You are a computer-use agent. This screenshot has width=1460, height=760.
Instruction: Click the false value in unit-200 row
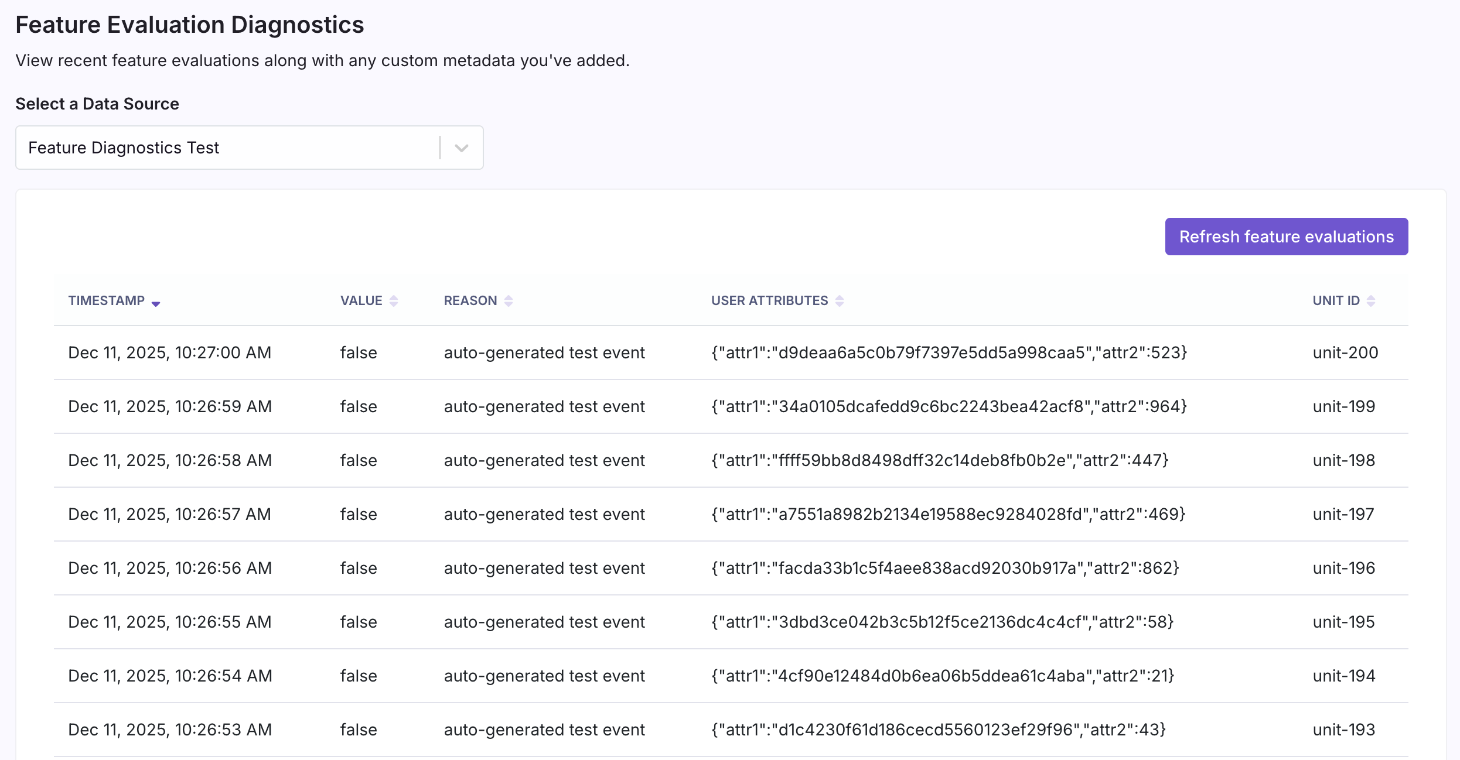click(x=359, y=352)
